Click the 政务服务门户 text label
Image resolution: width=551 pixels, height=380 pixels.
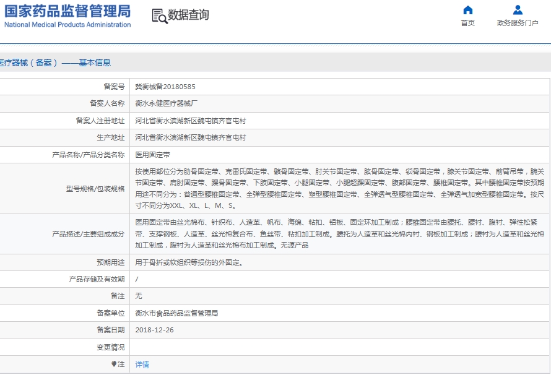click(x=519, y=22)
